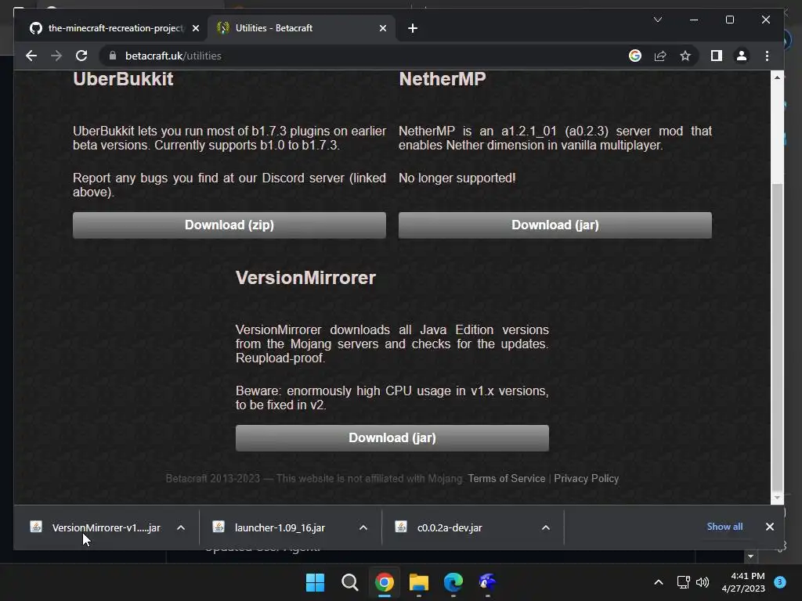Viewport: 802px width, 601px height.
Task: Close the the-minecraft-recreation-project tab
Action: coord(195,28)
